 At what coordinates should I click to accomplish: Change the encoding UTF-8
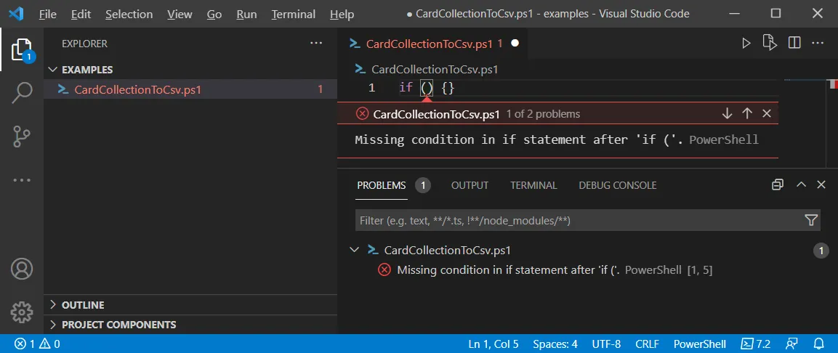[x=607, y=344]
